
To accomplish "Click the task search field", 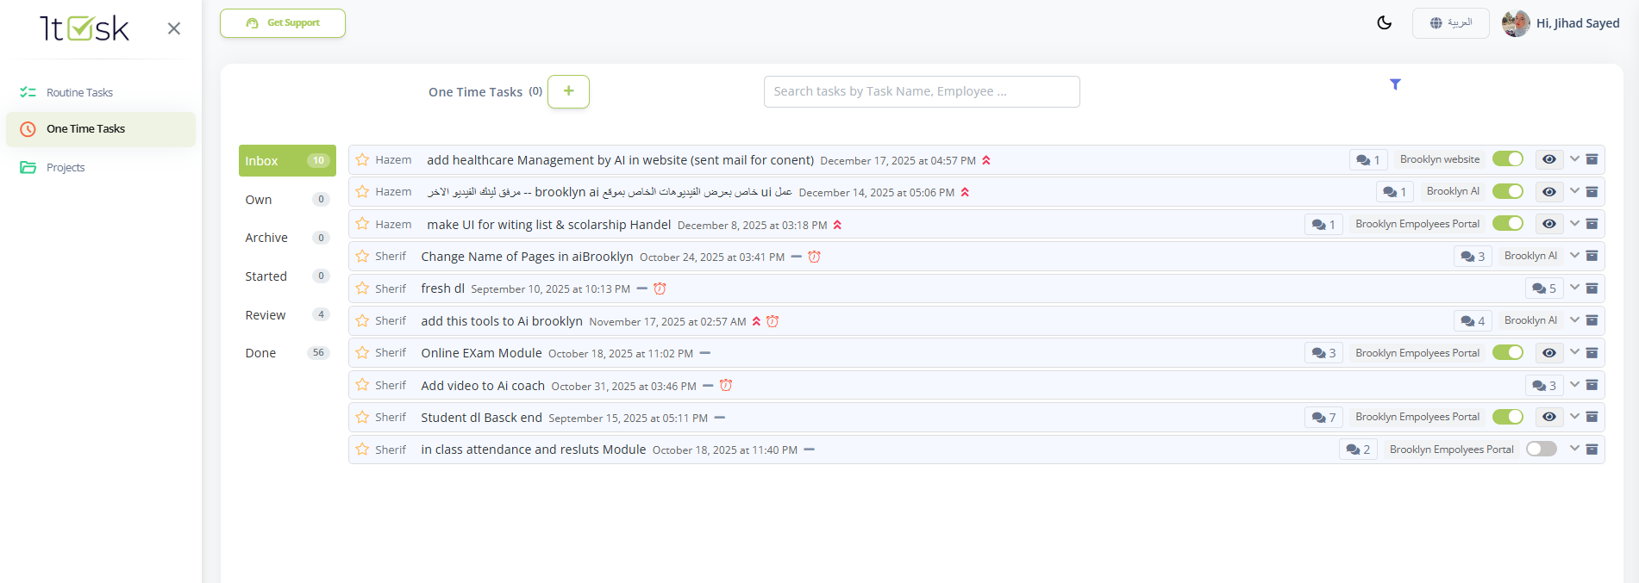I will pyautogui.click(x=922, y=91).
